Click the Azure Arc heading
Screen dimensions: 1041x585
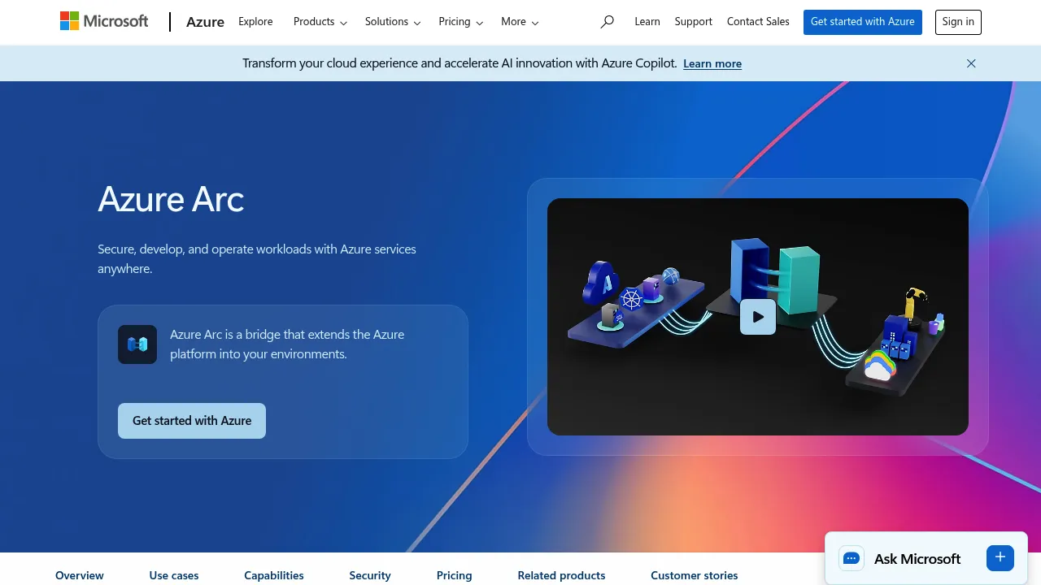[171, 199]
